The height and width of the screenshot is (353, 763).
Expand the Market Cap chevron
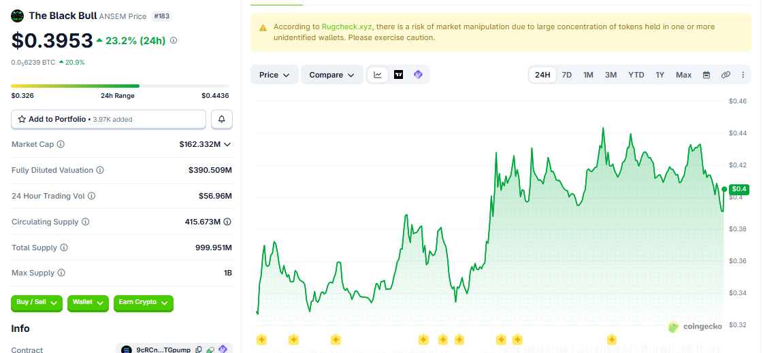227,144
